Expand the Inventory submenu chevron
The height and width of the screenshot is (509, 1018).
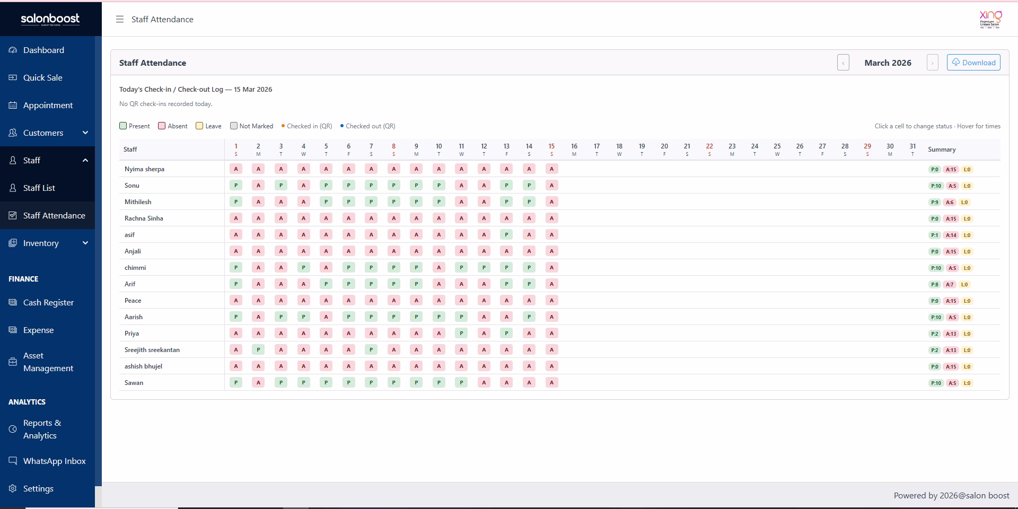pos(85,243)
